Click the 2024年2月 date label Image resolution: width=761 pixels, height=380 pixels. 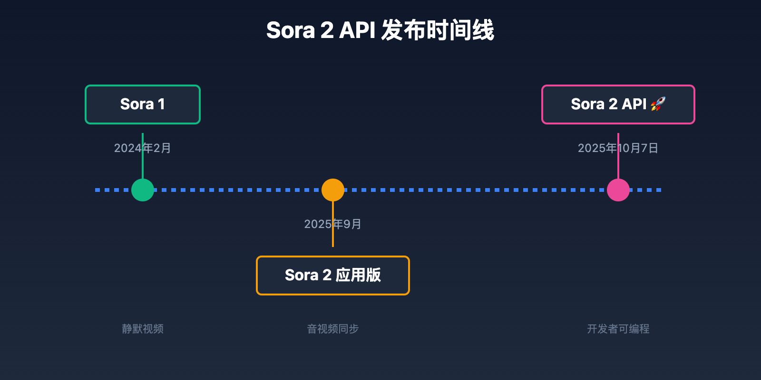(143, 148)
